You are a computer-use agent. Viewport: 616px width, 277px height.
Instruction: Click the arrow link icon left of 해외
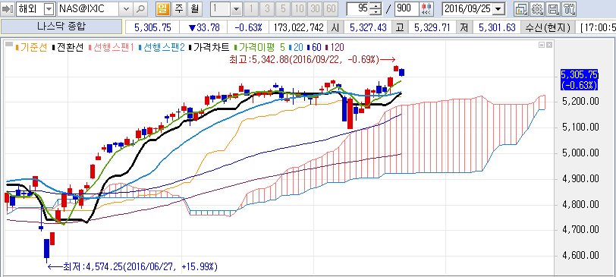point(8,8)
